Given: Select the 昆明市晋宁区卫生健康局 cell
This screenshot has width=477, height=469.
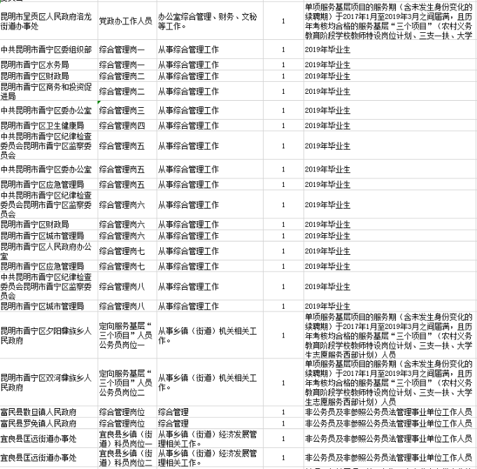Looking at the screenshot, I should [48, 125].
